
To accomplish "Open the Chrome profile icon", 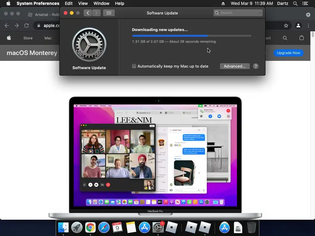I will point(298,26).
